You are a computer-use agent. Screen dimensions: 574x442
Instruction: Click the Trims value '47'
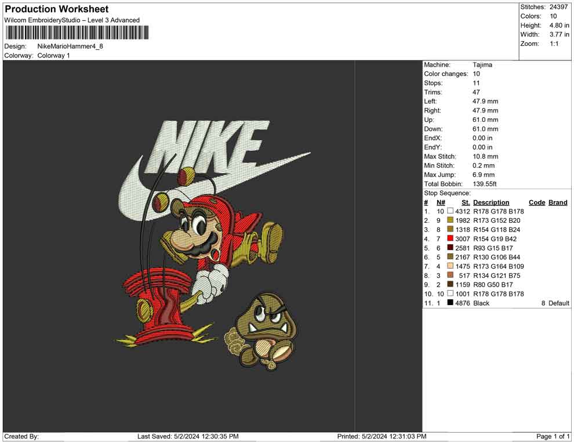476,92
